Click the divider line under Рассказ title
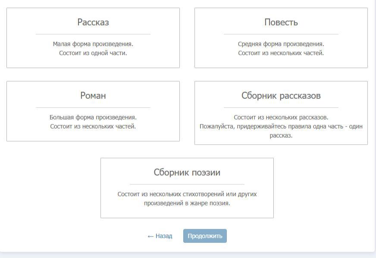This screenshot has width=376, height=258. tap(93, 34)
